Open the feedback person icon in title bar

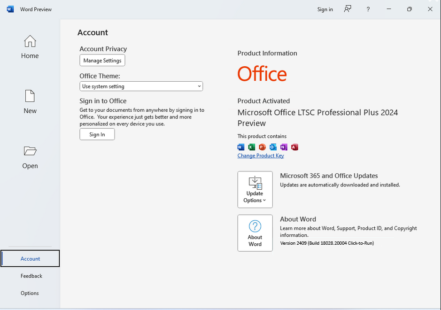[x=348, y=9]
